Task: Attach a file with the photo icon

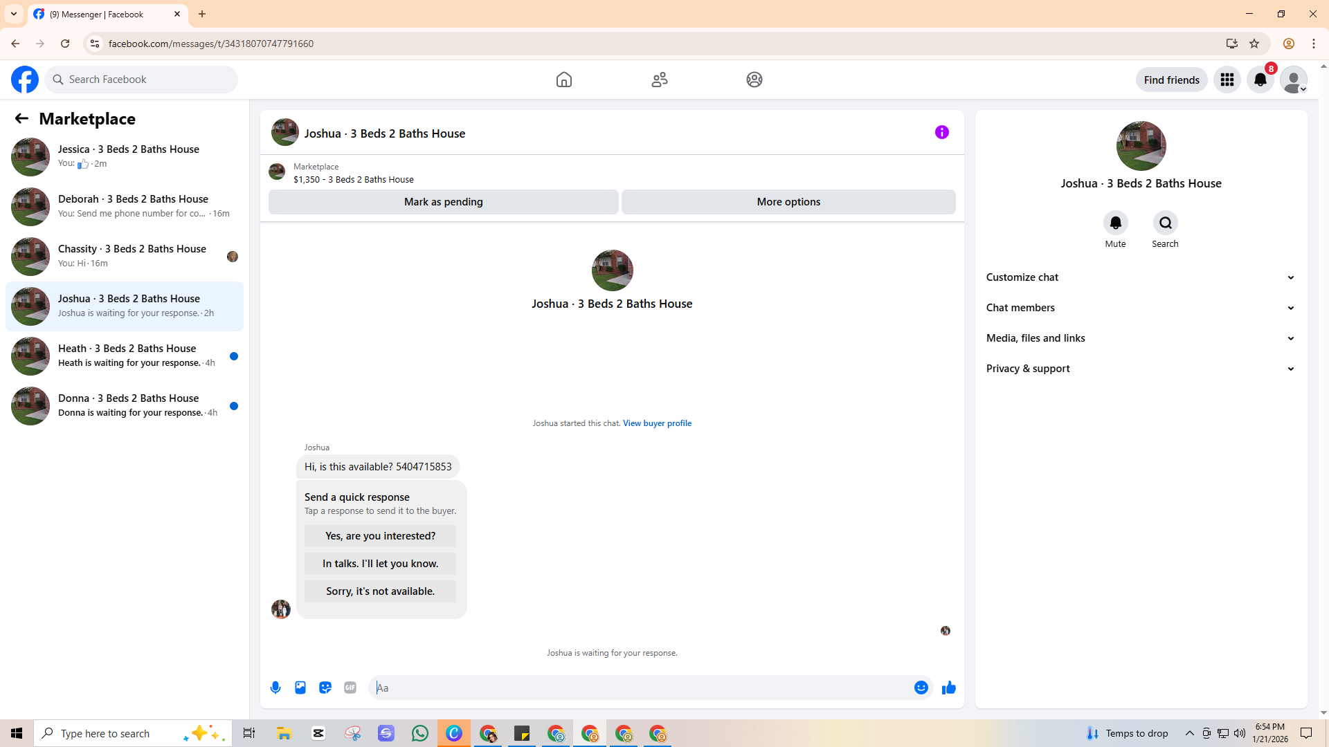Action: coord(300,688)
